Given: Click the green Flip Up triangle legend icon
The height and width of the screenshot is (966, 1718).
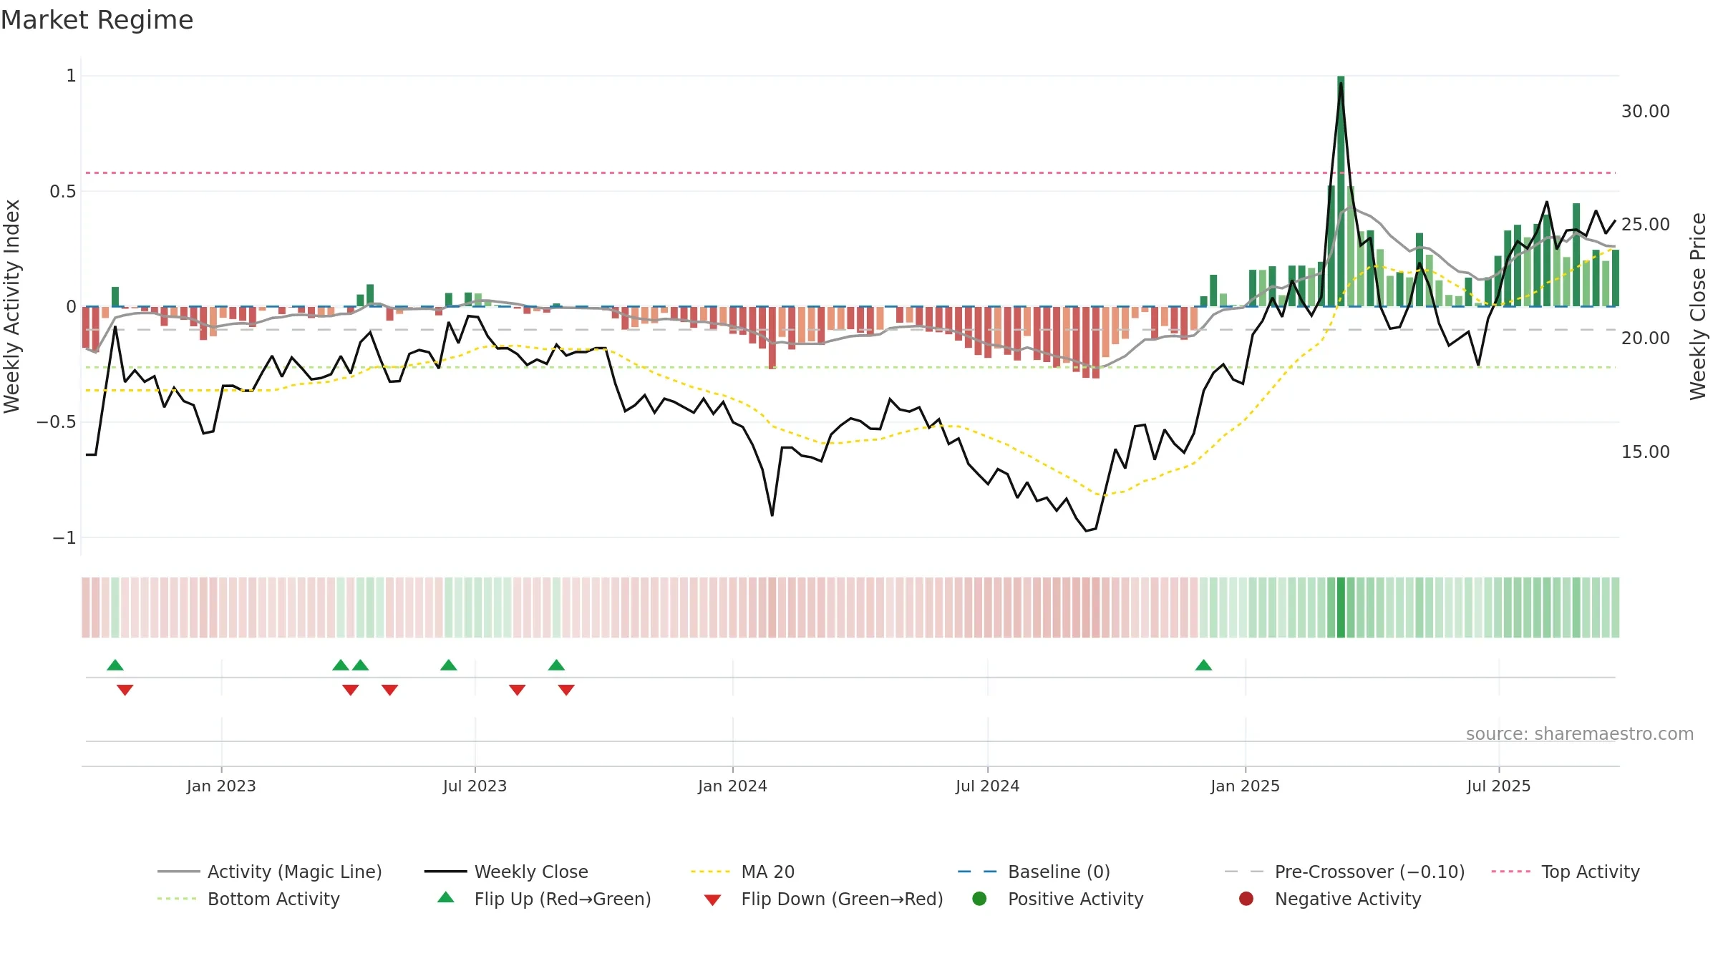Looking at the screenshot, I should tap(446, 897).
